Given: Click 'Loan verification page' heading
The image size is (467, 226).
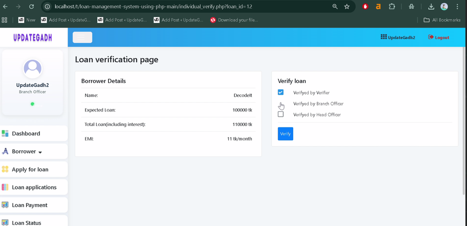Looking at the screenshot, I should (117, 60).
